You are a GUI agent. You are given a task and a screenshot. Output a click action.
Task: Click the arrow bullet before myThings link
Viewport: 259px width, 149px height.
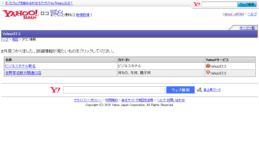[x=3, y=3]
